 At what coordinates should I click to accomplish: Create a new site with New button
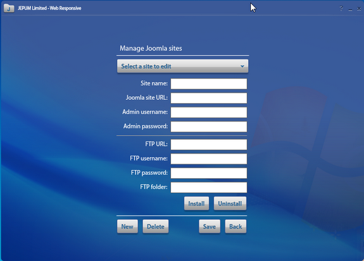tap(127, 226)
